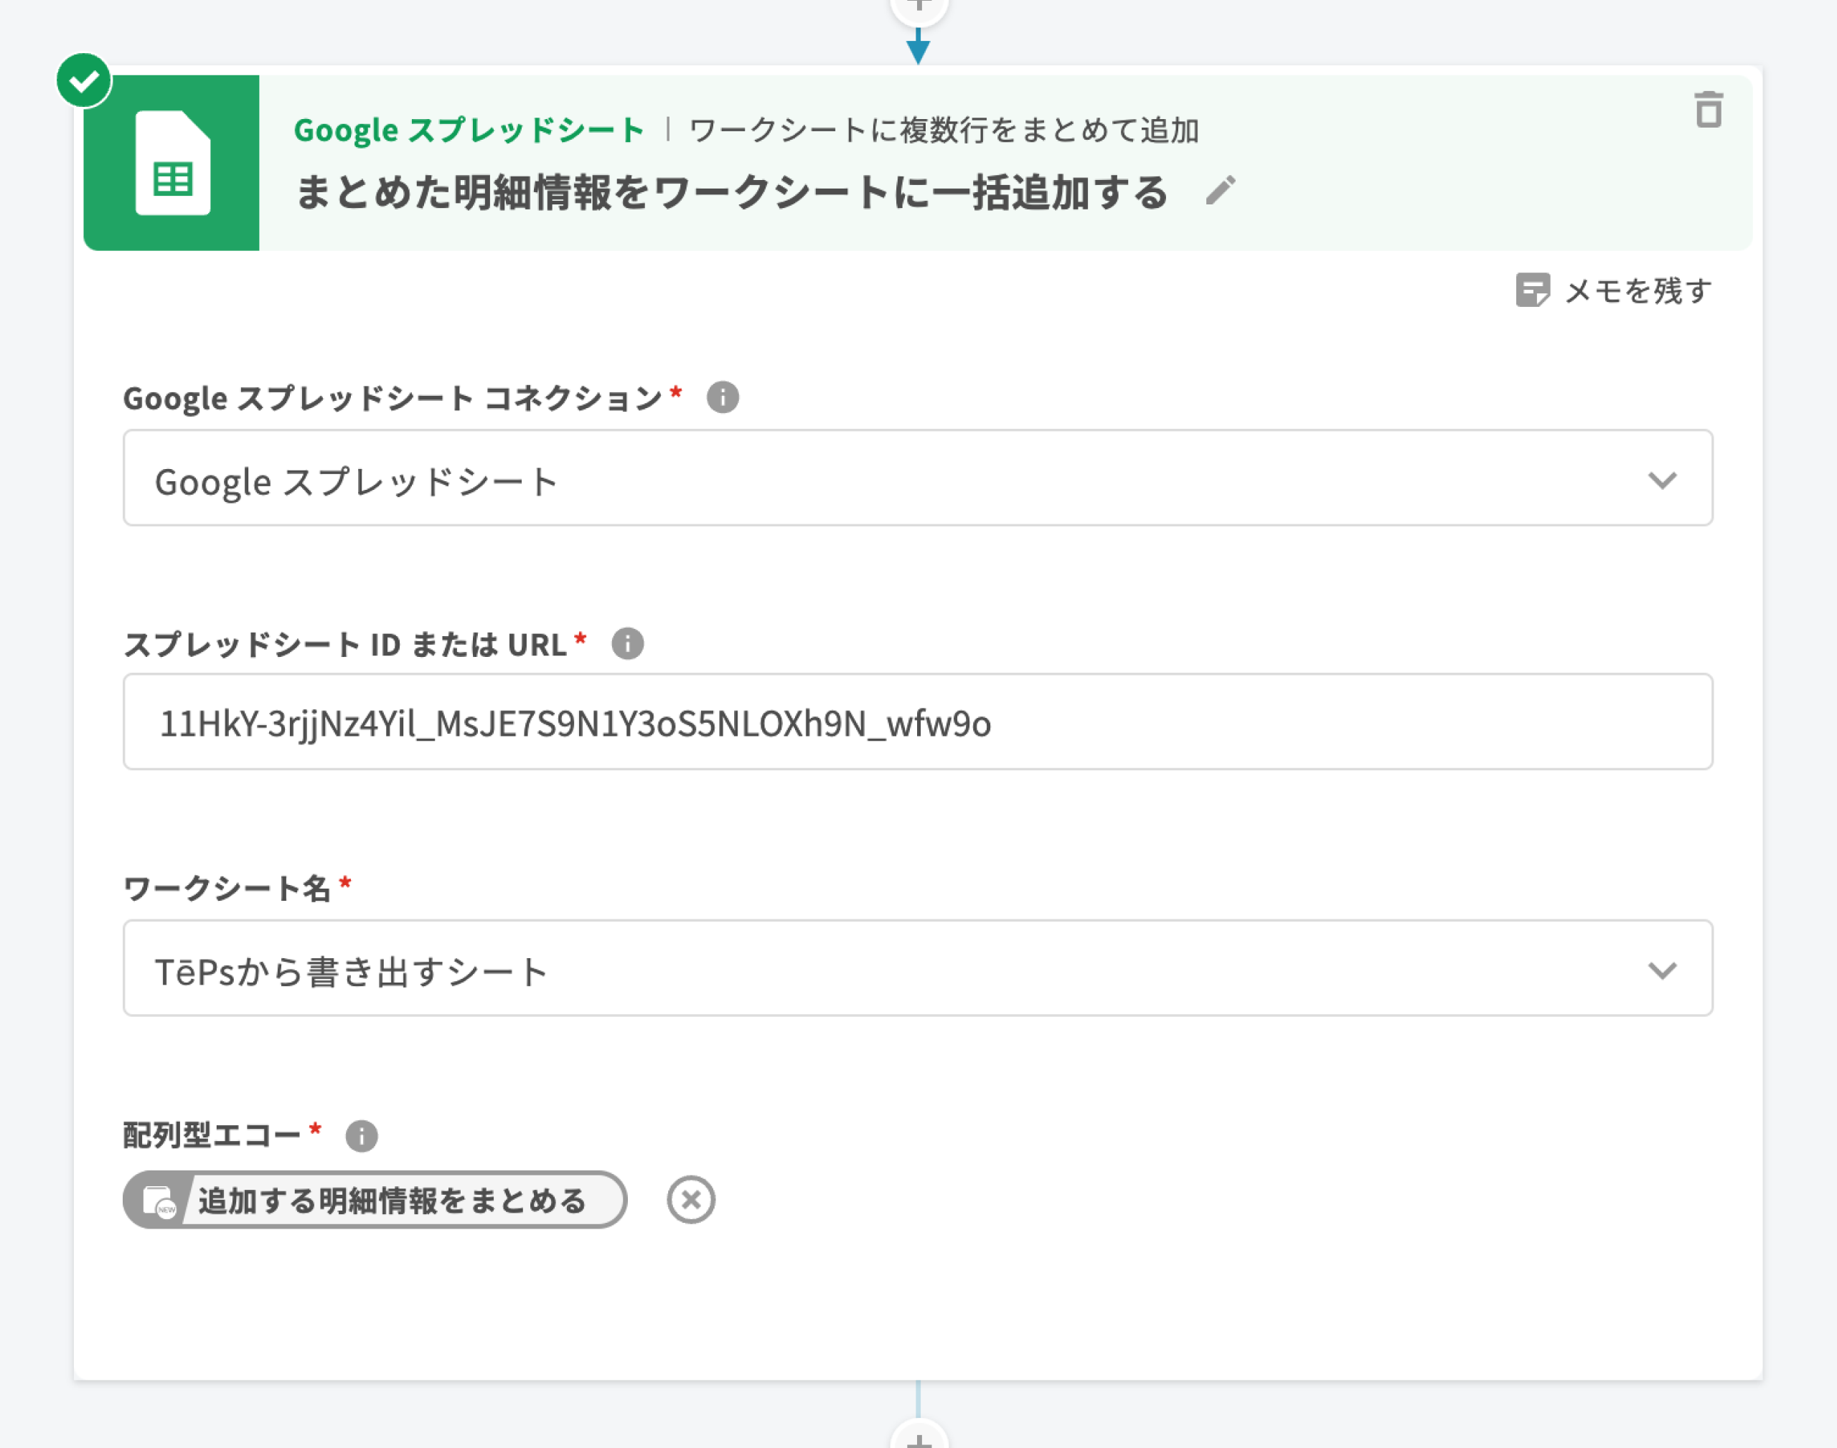Viewport: 1837px width, 1448px height.
Task: Click the メモを残す note icon
Action: click(1532, 290)
